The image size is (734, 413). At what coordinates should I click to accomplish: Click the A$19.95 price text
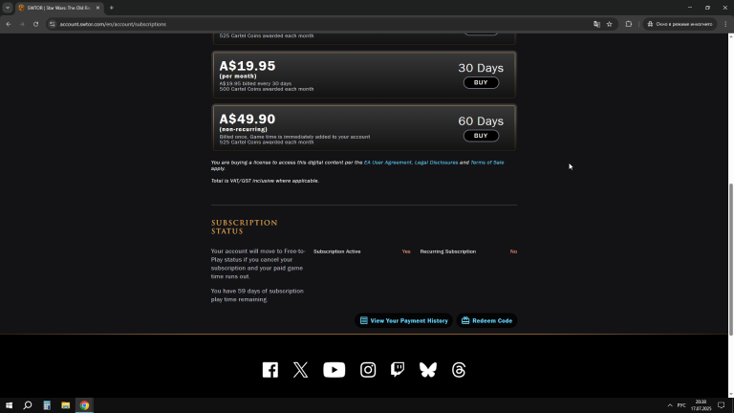click(248, 66)
